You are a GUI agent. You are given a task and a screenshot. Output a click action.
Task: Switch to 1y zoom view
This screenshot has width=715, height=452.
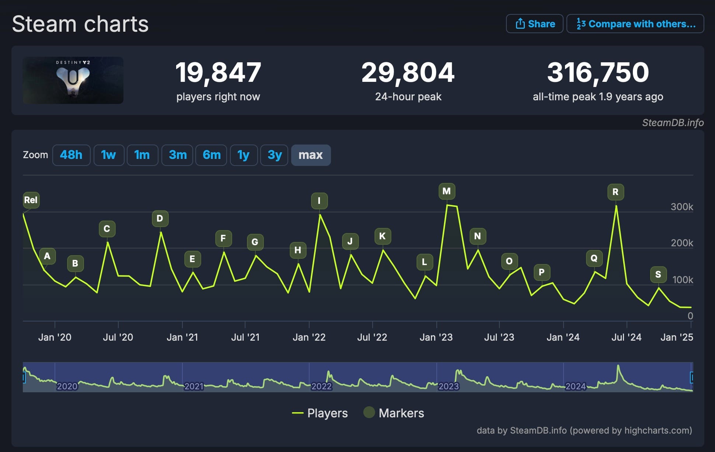click(x=244, y=155)
